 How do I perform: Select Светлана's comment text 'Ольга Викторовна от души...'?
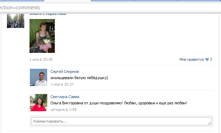coord(119,103)
